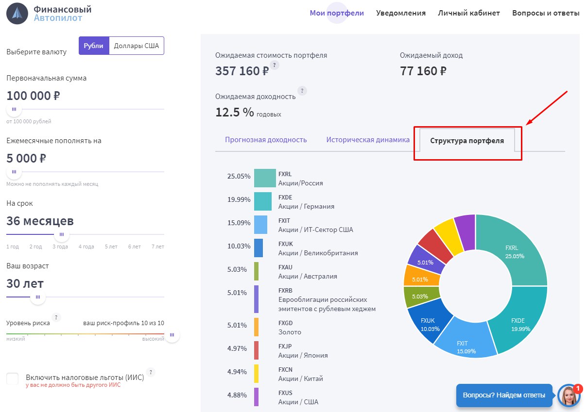Click help icon beside Ожидаемая доходность
This screenshot has height=412, width=587.
tap(302, 91)
